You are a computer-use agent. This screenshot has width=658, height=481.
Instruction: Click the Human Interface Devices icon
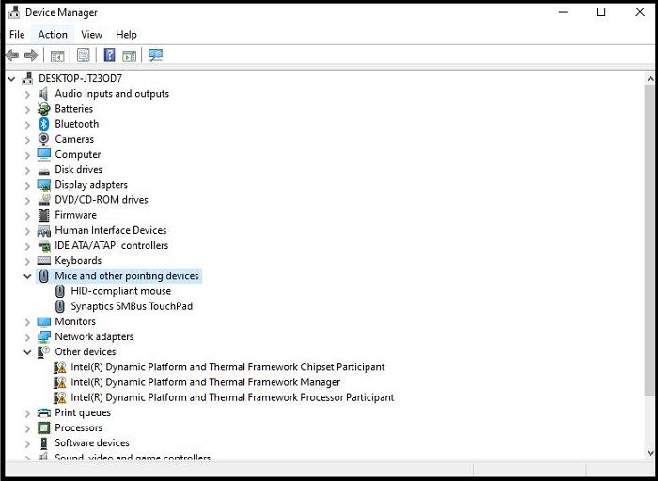tap(43, 231)
